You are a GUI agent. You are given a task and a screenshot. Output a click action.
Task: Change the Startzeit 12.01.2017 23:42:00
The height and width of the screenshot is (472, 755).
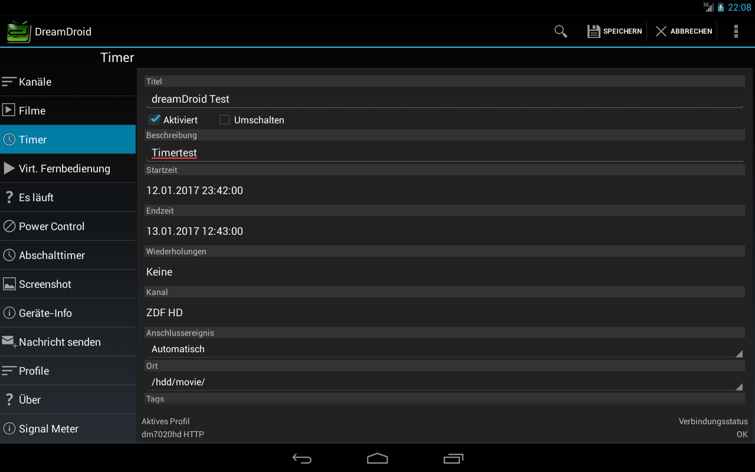445,191
